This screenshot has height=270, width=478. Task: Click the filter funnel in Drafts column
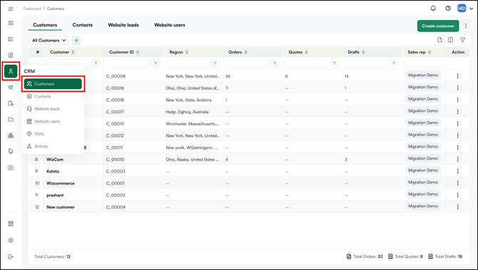(x=394, y=63)
